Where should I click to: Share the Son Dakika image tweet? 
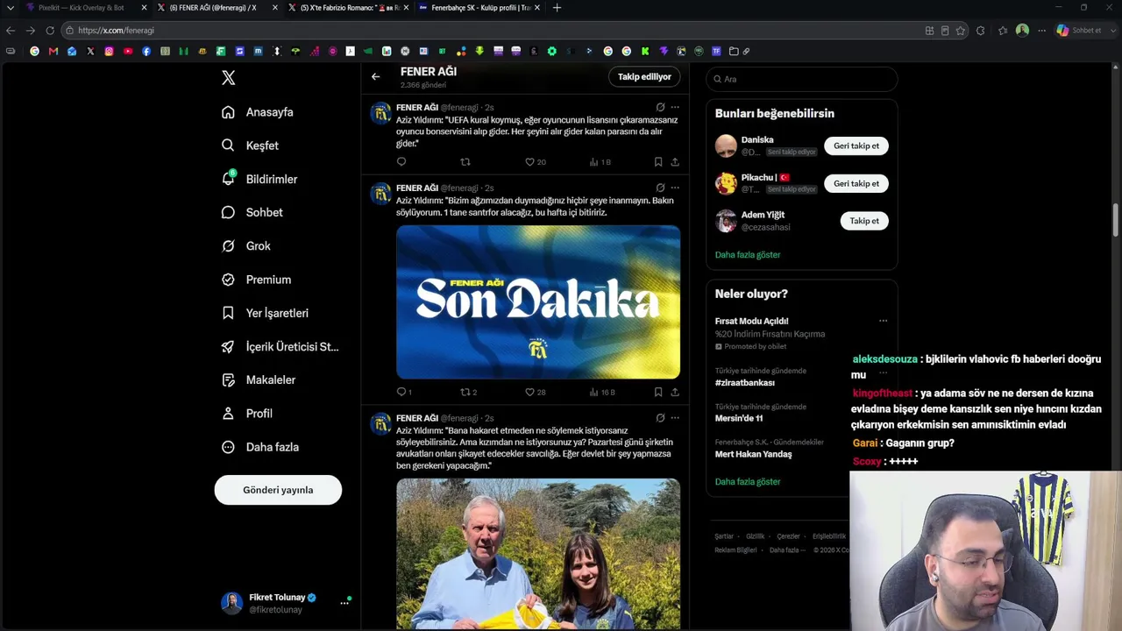point(675,392)
